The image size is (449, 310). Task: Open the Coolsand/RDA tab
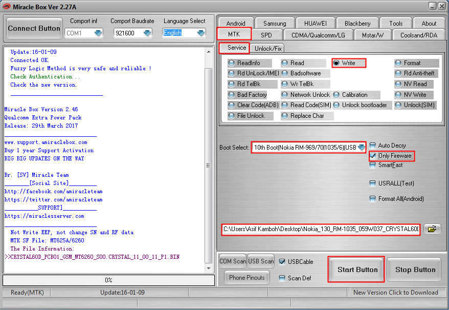coord(419,35)
